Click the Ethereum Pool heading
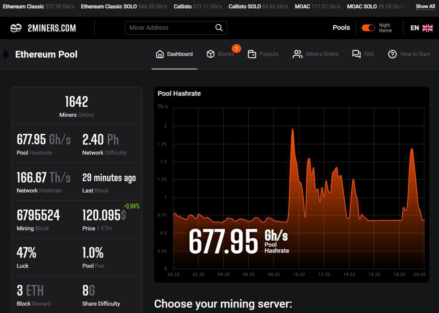The width and height of the screenshot is (439, 313). click(46, 54)
